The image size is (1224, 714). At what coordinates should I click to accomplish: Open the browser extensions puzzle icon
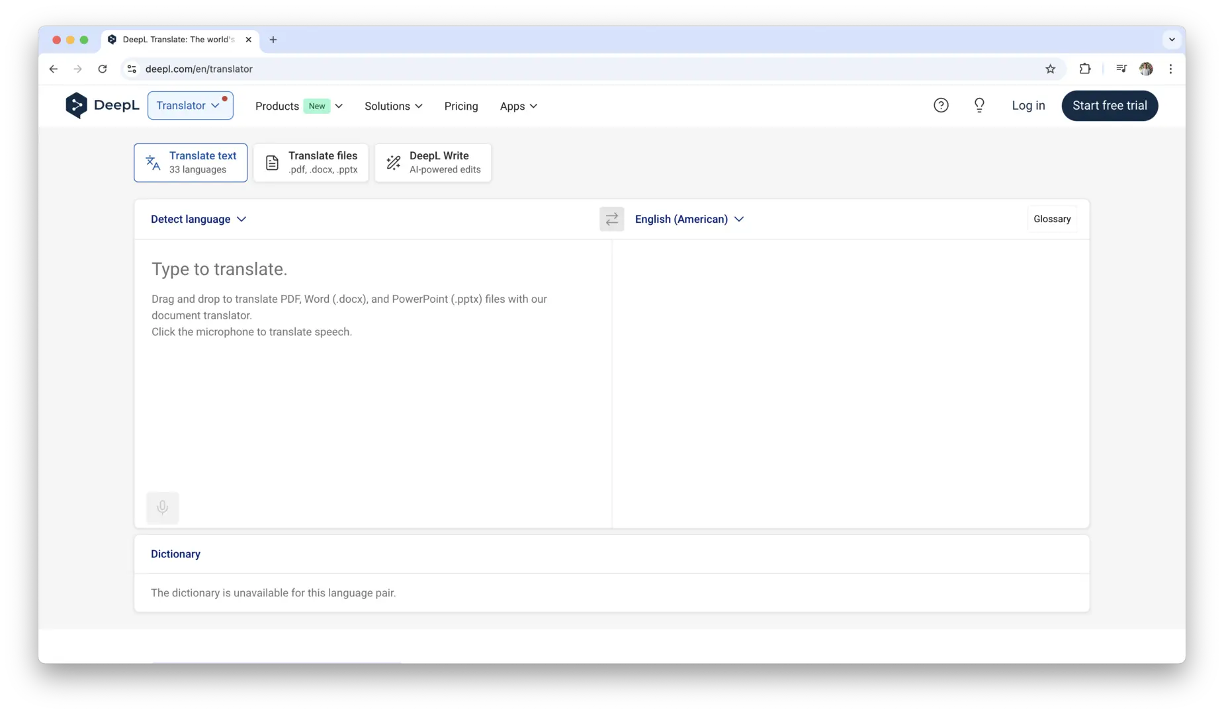1084,69
